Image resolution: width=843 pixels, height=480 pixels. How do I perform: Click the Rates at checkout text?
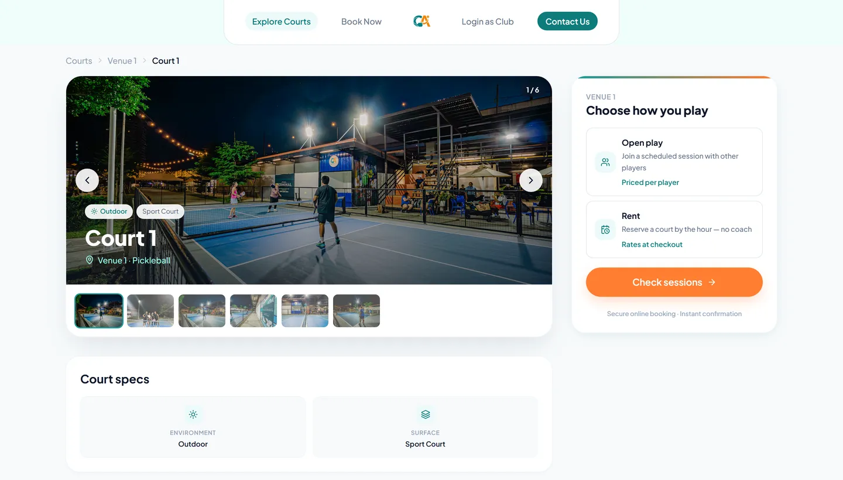(652, 245)
